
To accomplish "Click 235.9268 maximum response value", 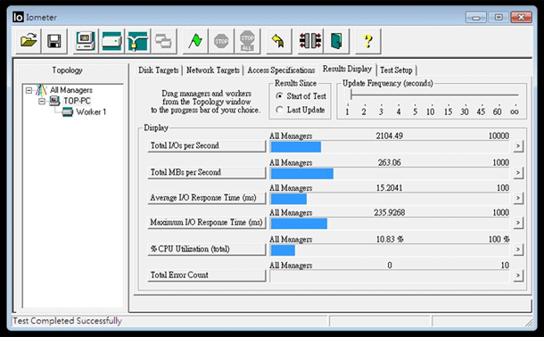I will 390,212.
